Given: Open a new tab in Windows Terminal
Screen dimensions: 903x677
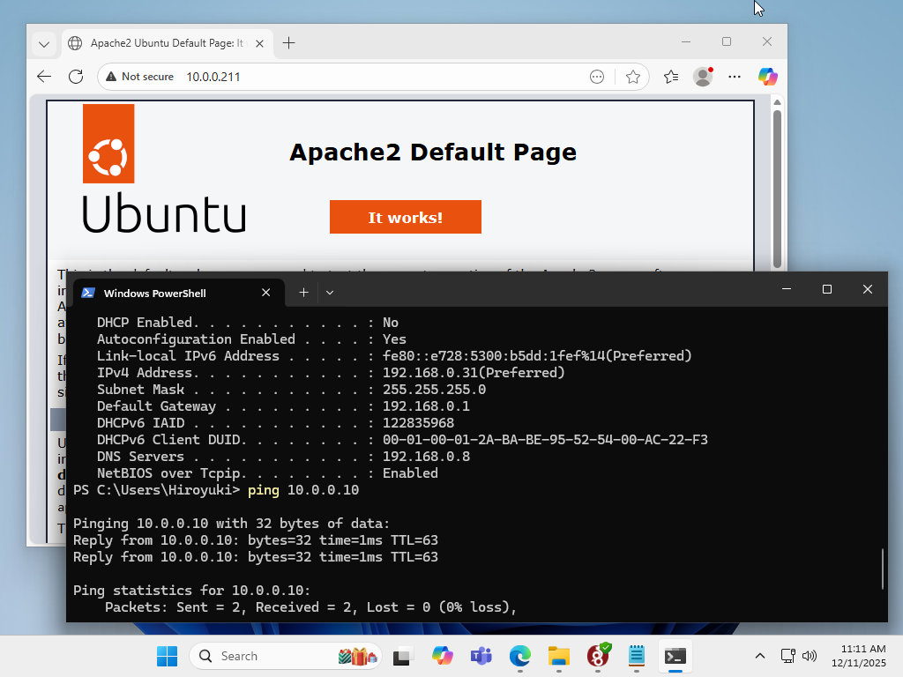Looking at the screenshot, I should click(303, 293).
